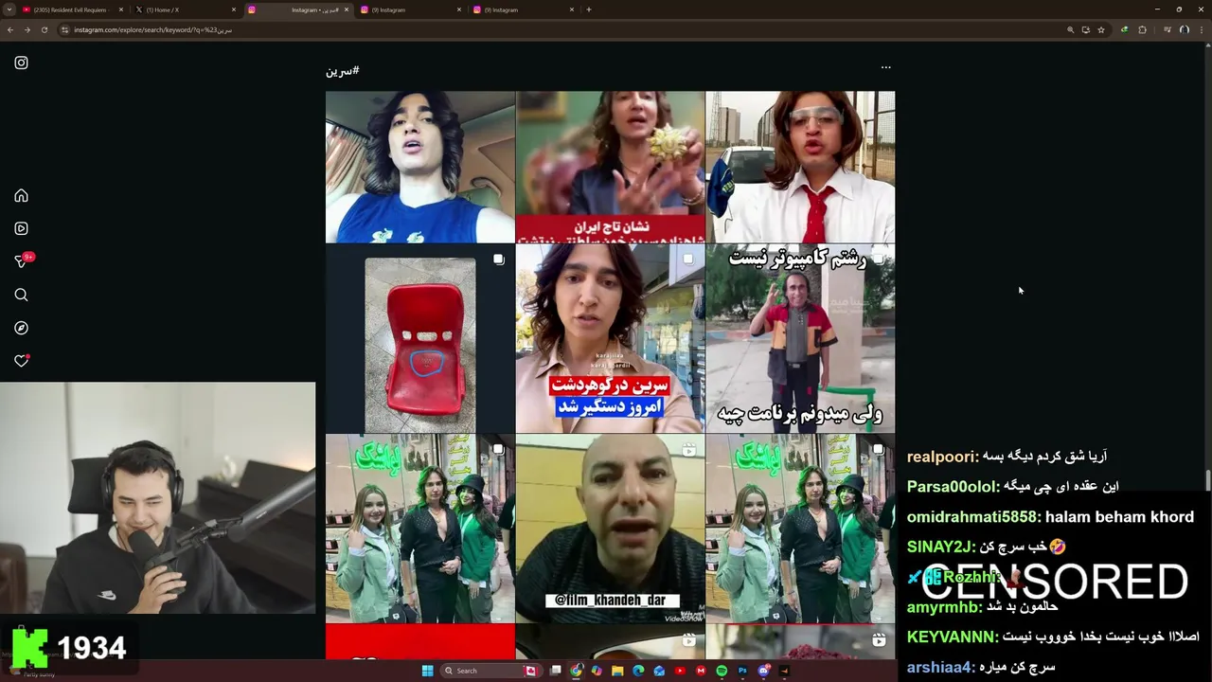Open Discord from the taskbar
The height and width of the screenshot is (682, 1212).
pos(763,671)
